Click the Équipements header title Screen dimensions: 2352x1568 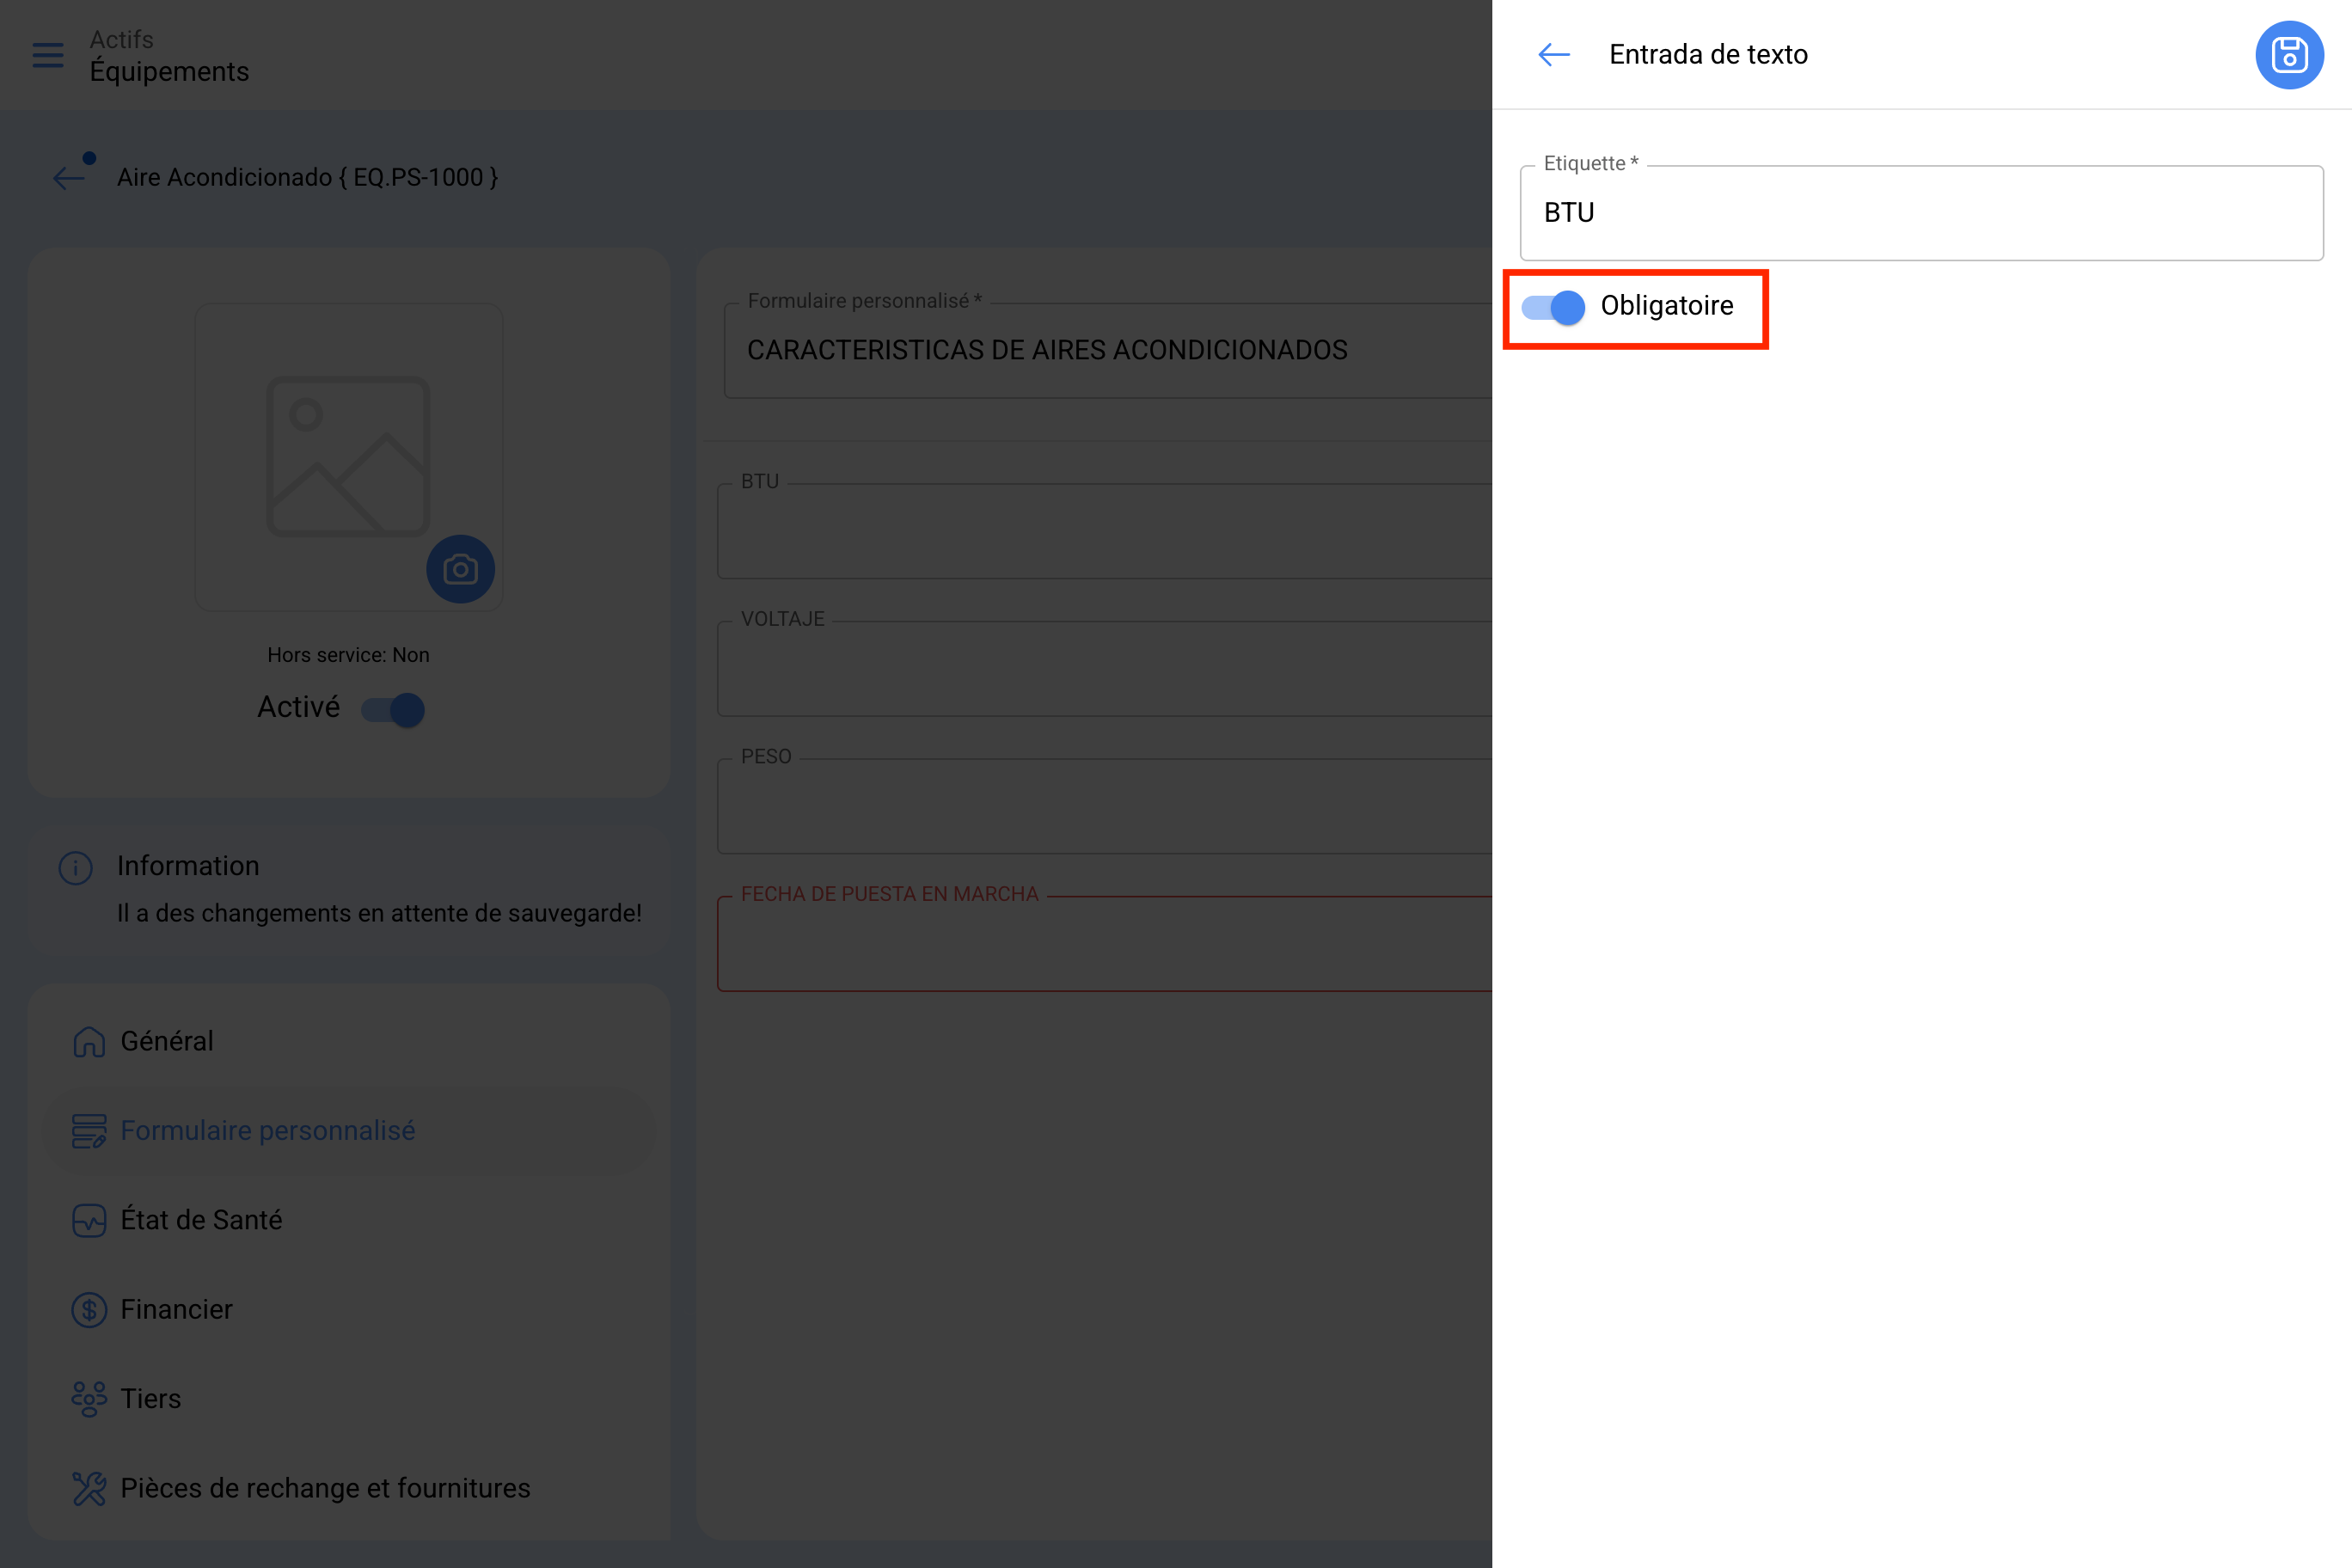[169, 72]
